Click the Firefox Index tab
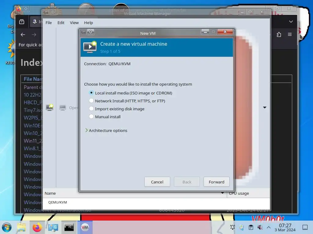313x234 pixels. pyautogui.click(x=37, y=22)
